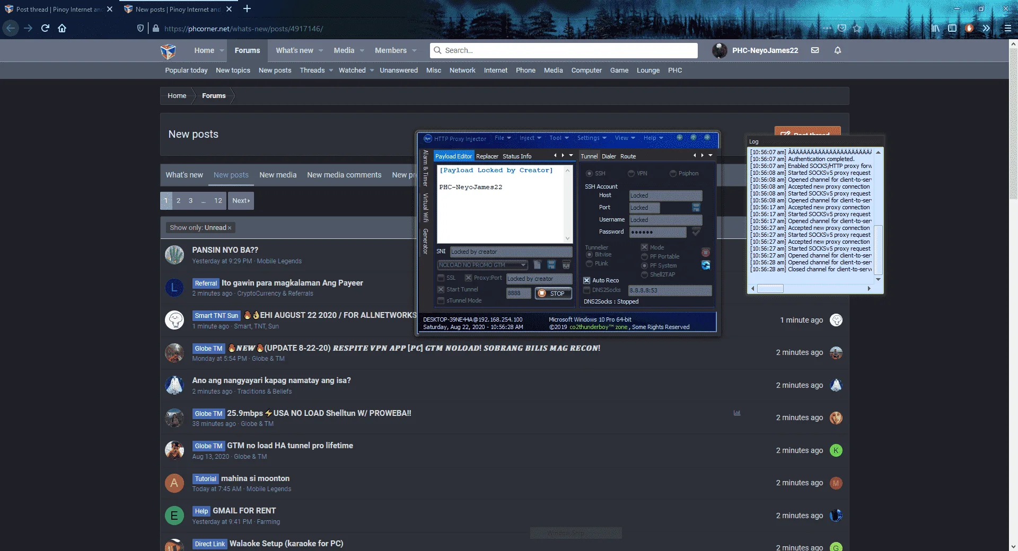
Task: Switch to the Post thread browser tab
Action: [x=58, y=10]
